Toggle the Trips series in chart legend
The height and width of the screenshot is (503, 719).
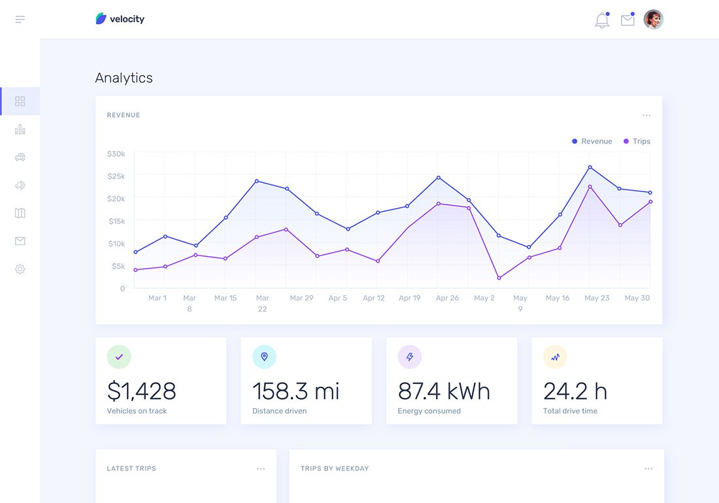point(637,141)
